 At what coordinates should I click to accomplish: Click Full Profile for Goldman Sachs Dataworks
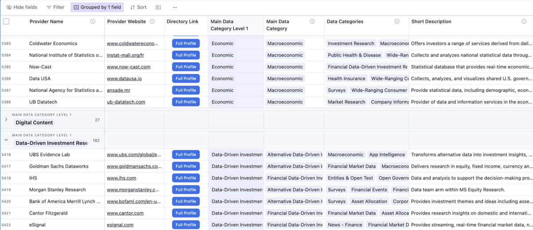click(186, 166)
